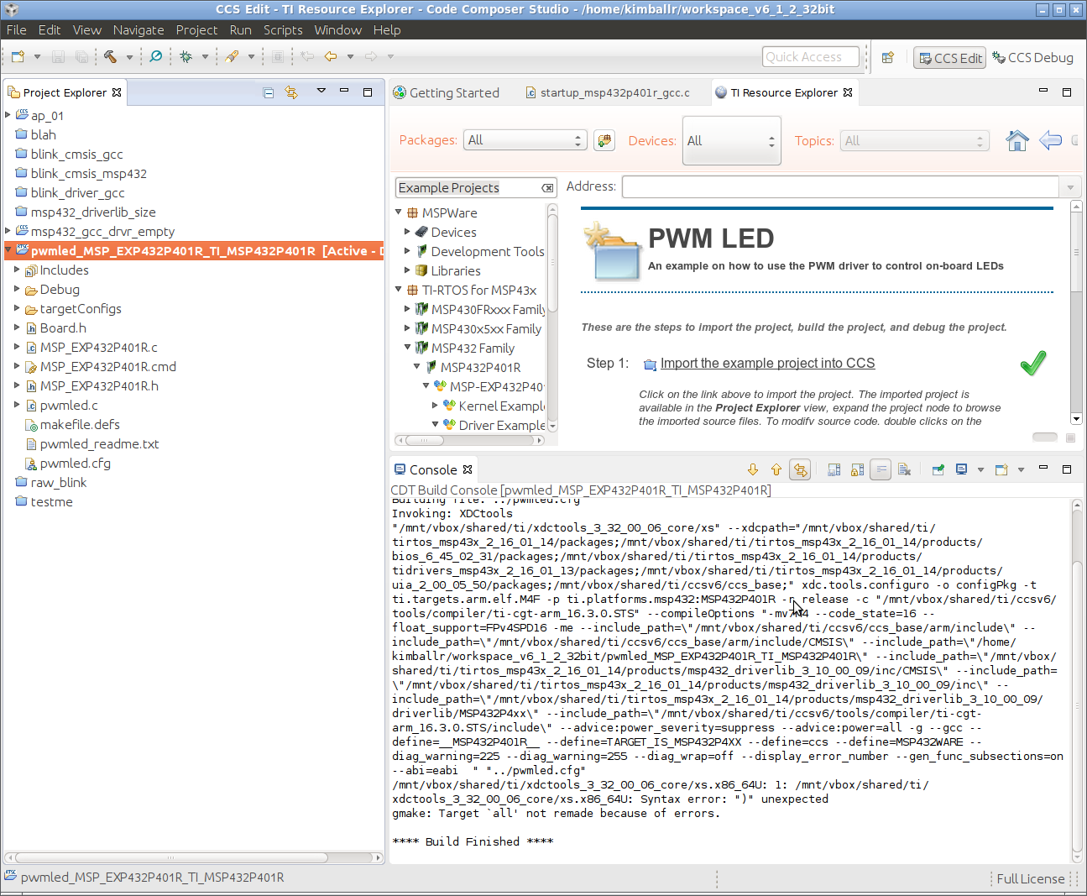
Task: Click the save console output icon
Action: [x=834, y=469]
